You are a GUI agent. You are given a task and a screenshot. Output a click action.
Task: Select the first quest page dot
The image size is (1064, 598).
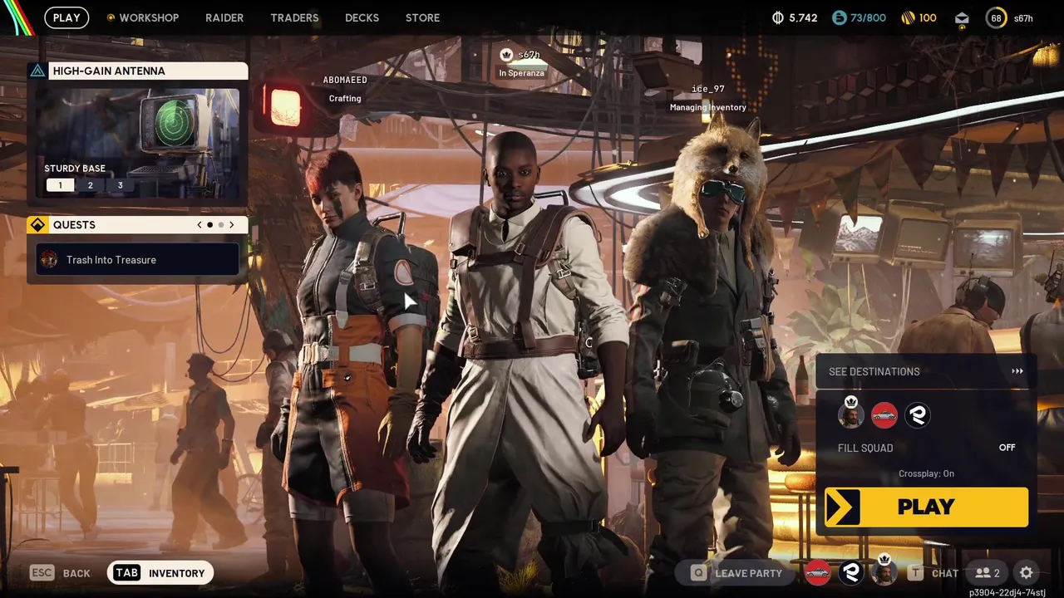[209, 225]
